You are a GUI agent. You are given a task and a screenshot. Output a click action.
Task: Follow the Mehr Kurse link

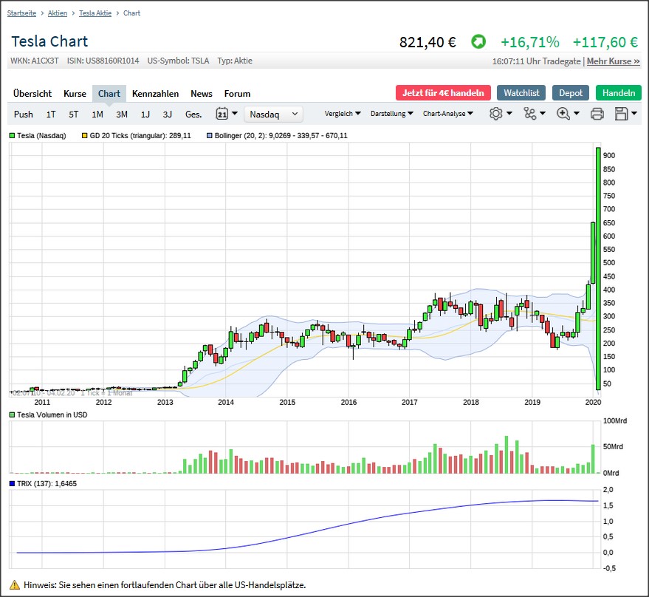[613, 61]
